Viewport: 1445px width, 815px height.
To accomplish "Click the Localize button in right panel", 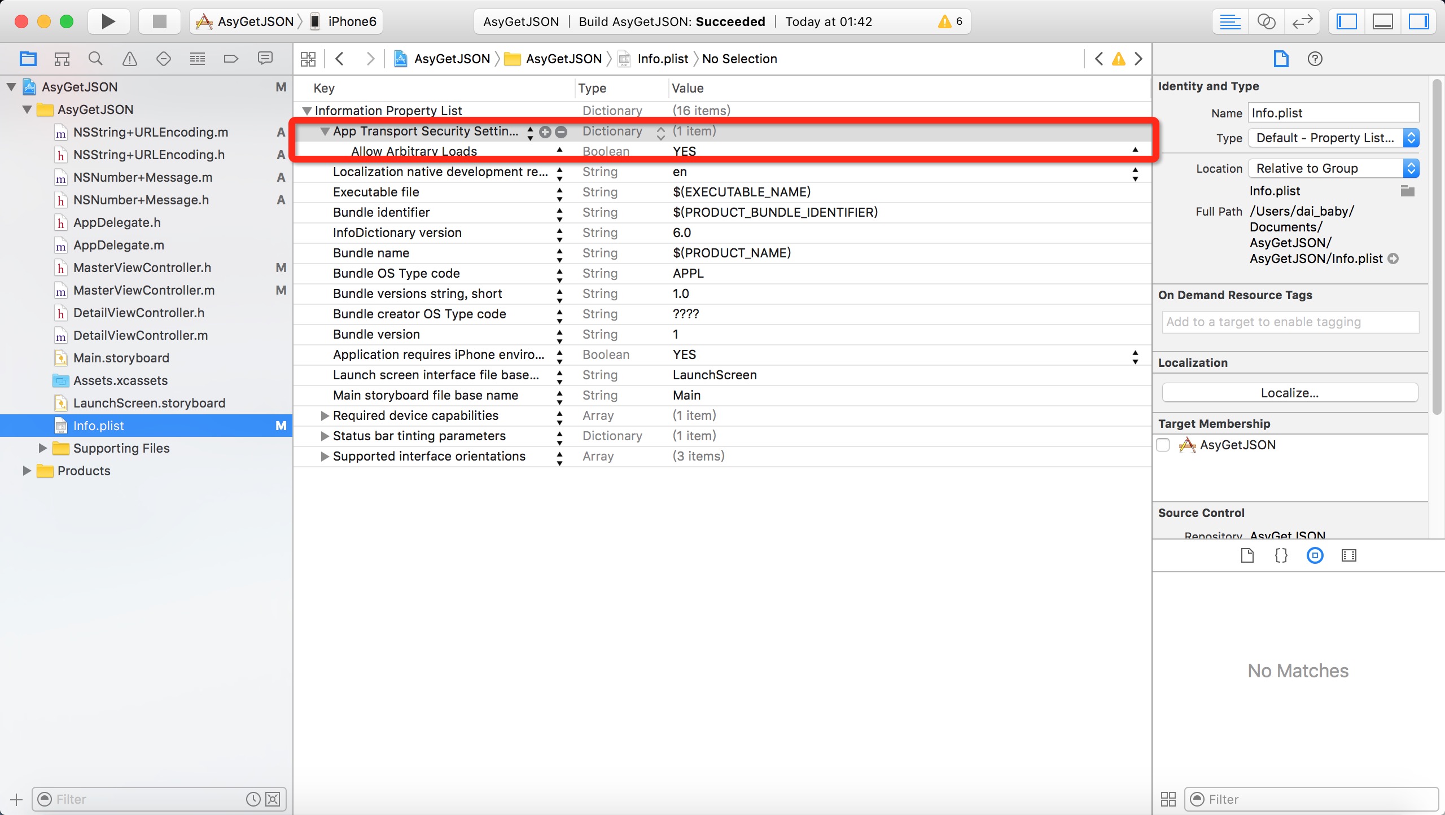I will [1289, 392].
